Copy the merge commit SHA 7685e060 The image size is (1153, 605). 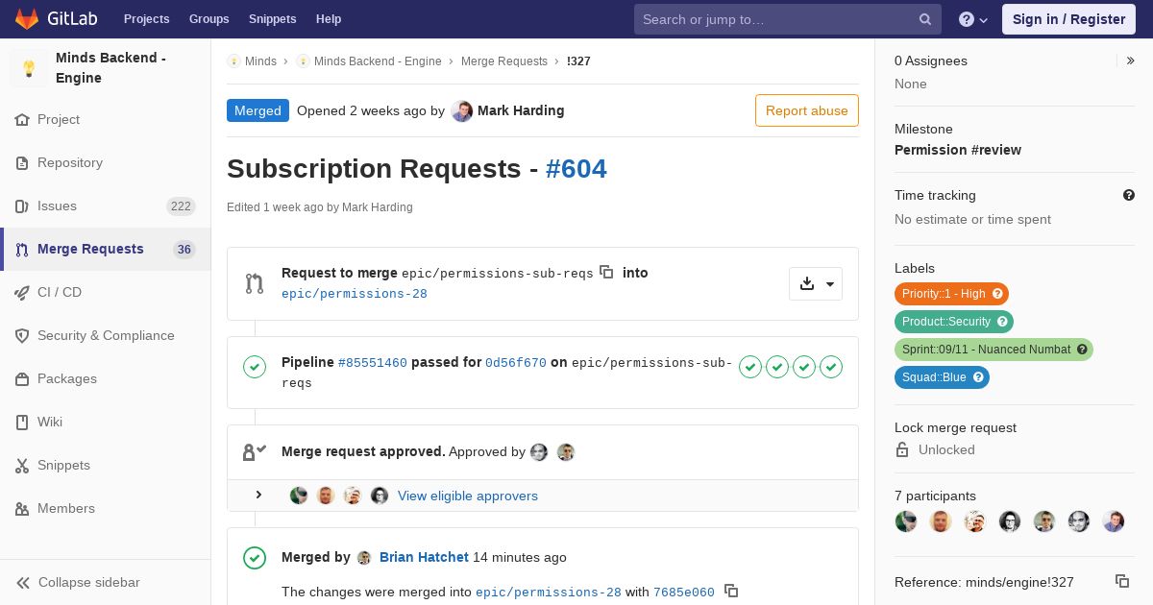click(731, 591)
